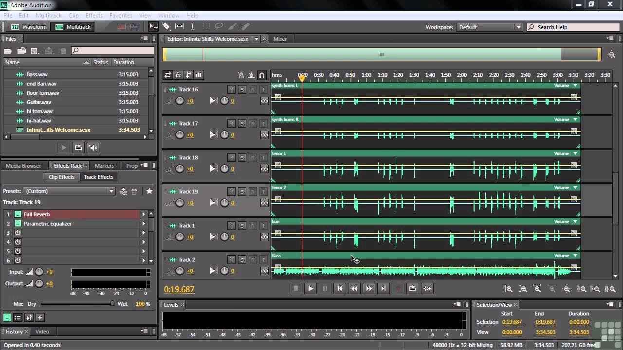Viewport: 623px width, 350px height.
Task: Move playhead to previous marker
Action: tap(340, 288)
